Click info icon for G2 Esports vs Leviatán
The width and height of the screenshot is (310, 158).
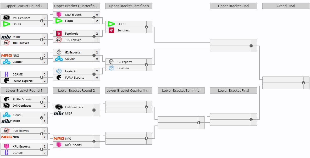click(146, 65)
